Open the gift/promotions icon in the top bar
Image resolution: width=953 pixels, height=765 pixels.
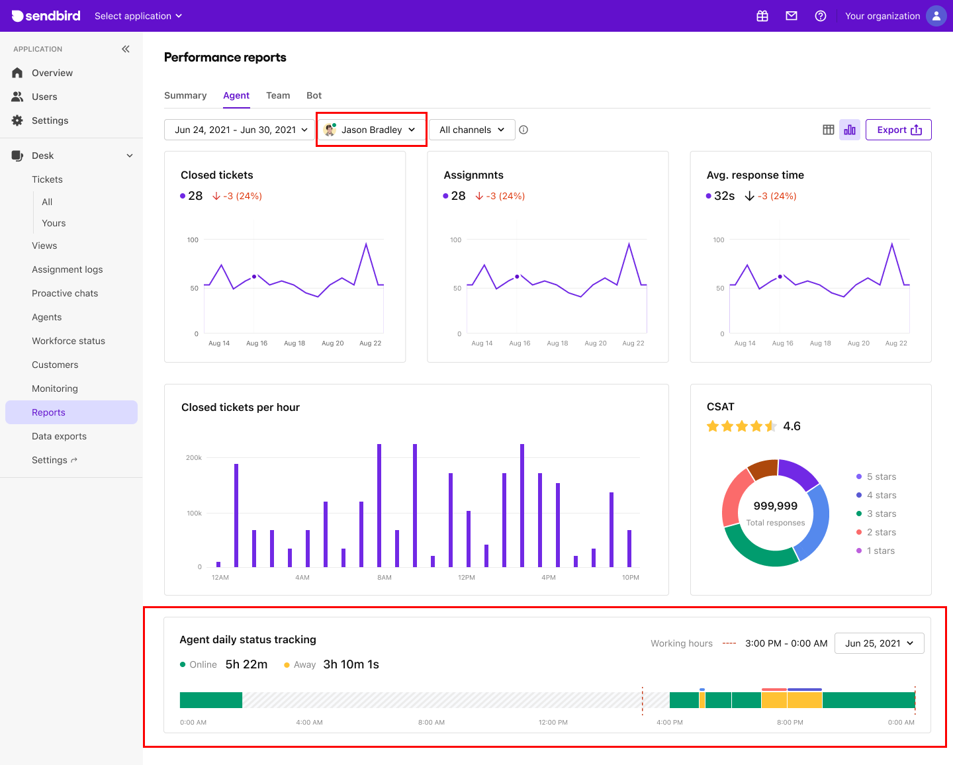pyautogui.click(x=762, y=15)
